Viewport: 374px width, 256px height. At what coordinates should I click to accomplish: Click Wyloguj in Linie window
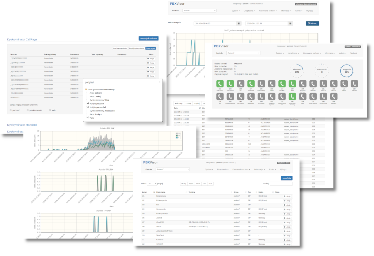coord(283,169)
